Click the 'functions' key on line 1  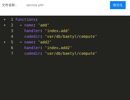click(25, 19)
